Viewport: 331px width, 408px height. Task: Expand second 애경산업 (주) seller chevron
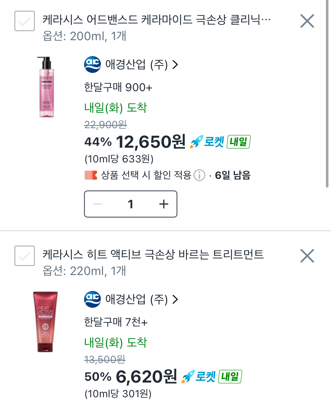click(175, 299)
